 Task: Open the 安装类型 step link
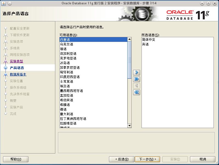[16, 61]
